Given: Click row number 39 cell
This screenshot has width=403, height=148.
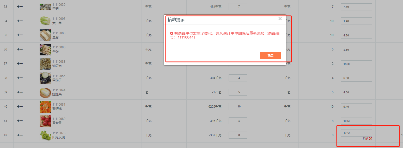Looking at the screenshot, I should 5,92.
